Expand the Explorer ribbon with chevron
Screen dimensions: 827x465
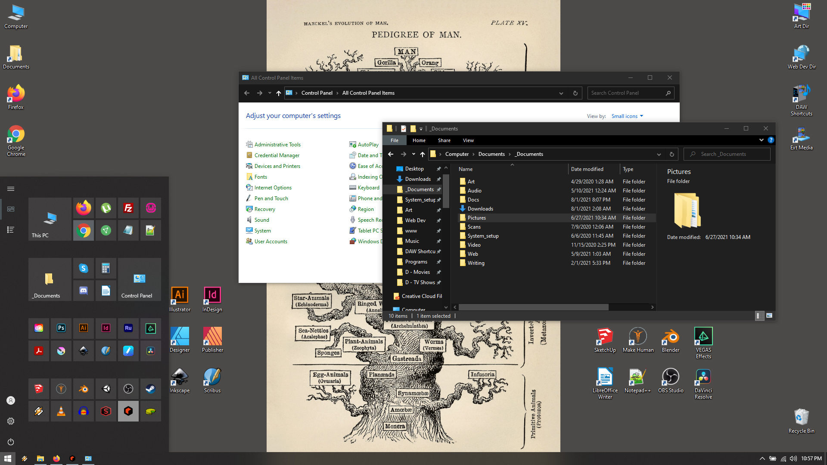(762, 140)
